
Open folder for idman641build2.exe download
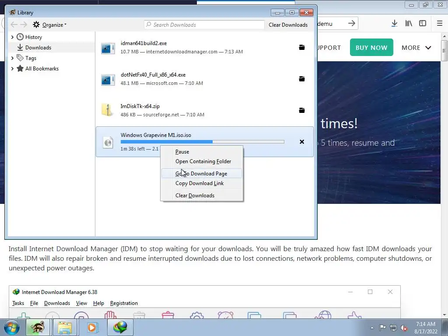(302, 47)
